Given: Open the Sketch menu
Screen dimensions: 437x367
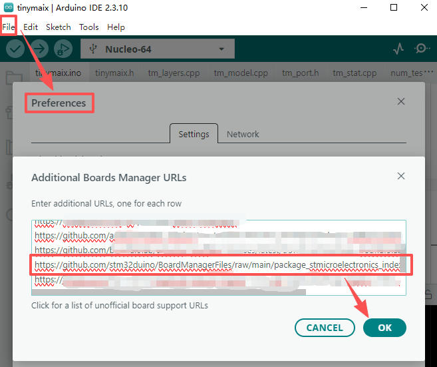Looking at the screenshot, I should (x=59, y=27).
